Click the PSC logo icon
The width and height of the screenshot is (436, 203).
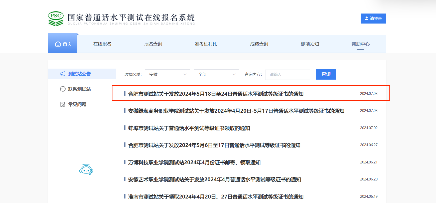pyautogui.click(x=56, y=19)
